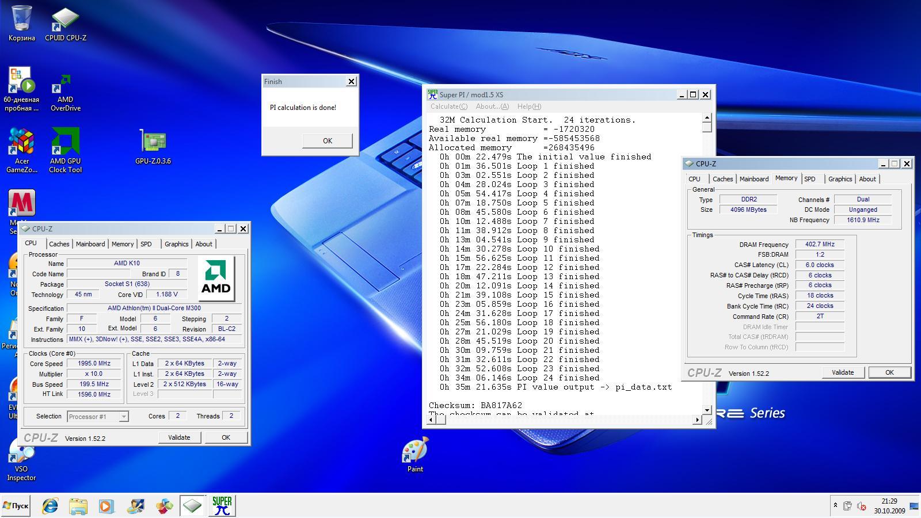Open the Paint desktop shortcut
This screenshot has height=518, width=921.
[x=415, y=455]
